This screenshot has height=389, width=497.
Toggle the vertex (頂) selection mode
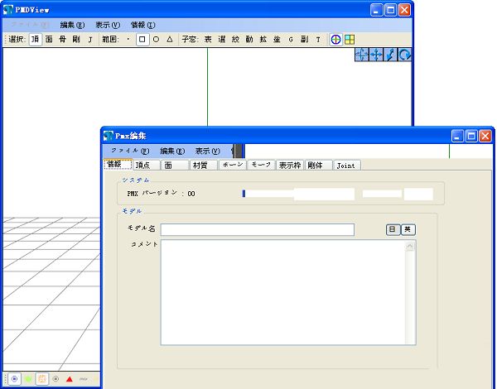coord(35,40)
